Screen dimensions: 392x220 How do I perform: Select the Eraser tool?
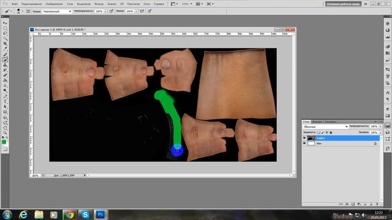click(x=5, y=76)
